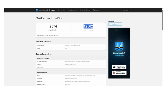Open the Download on the App Store badge
The height and width of the screenshot is (94, 167).
pyautogui.click(x=119, y=67)
